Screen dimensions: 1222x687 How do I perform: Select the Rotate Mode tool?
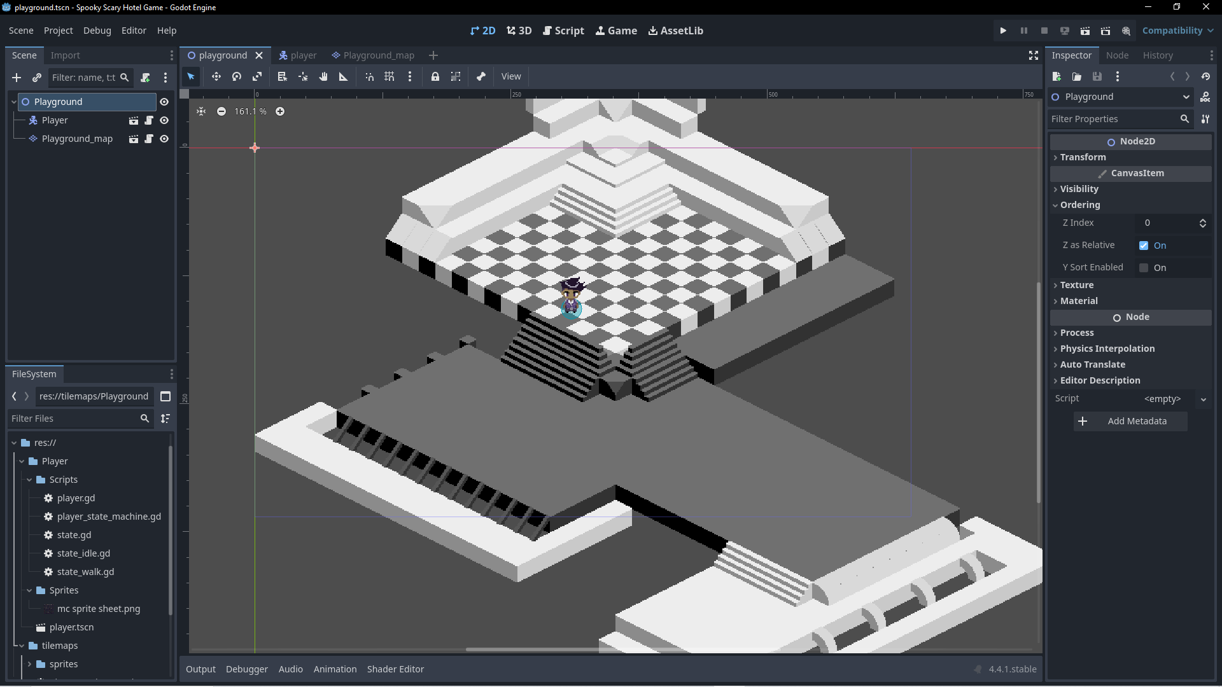click(237, 76)
